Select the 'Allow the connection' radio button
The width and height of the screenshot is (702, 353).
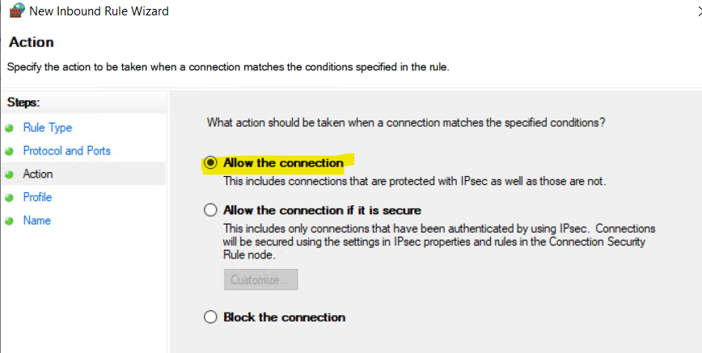point(210,163)
